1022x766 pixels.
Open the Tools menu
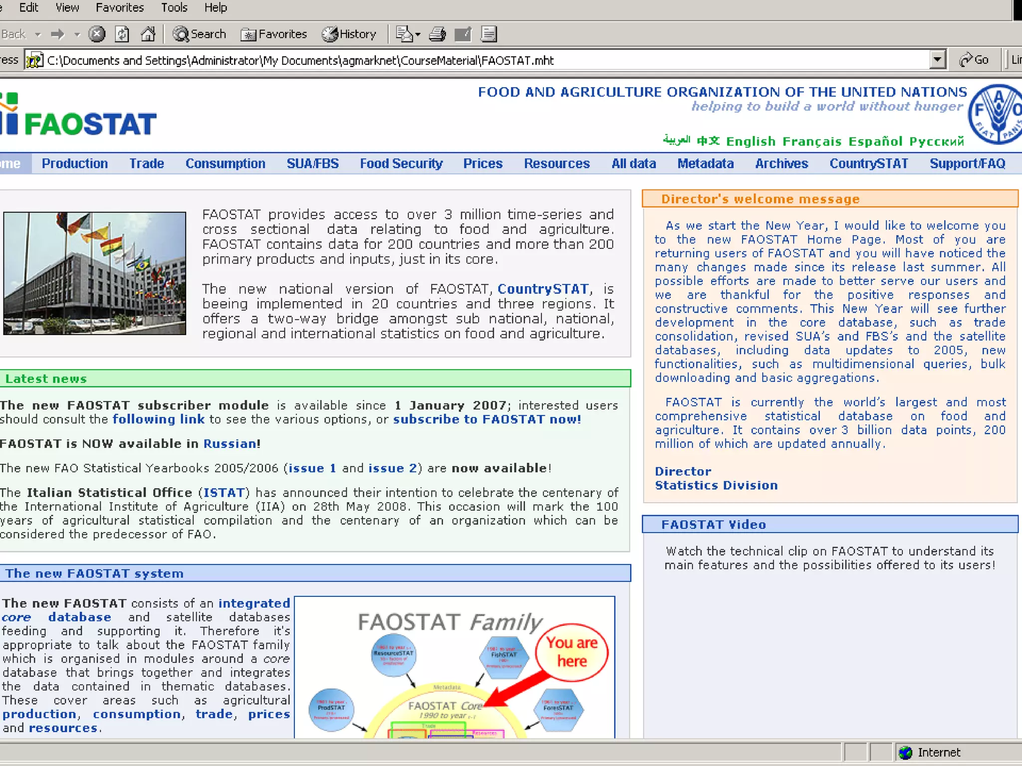[x=174, y=7]
